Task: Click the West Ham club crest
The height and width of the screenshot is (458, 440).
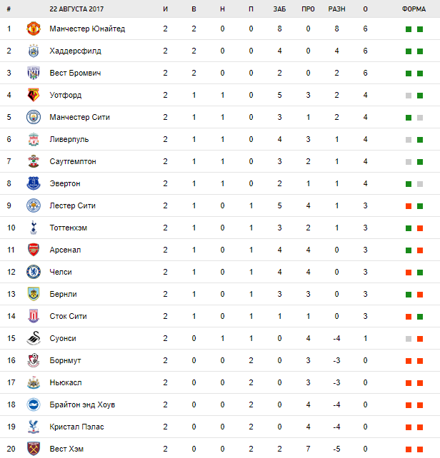Action: click(x=34, y=449)
